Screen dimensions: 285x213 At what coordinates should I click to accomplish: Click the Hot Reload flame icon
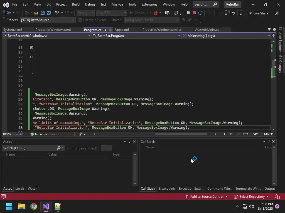[156, 13]
